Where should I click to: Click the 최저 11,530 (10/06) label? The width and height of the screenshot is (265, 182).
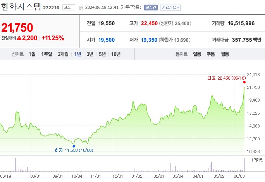[x=74, y=150]
